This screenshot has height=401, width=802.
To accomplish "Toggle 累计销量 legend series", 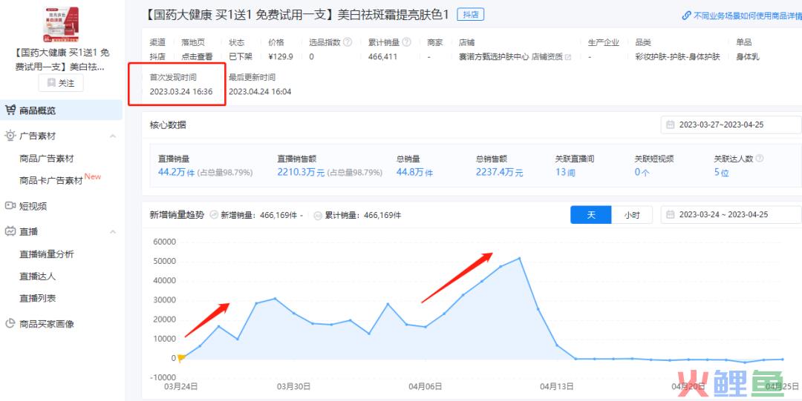I will pyautogui.click(x=357, y=216).
